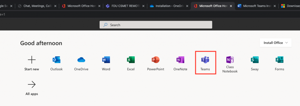
Task: Switch to Microsoft Teams Inst tab
Action: coord(257,6)
